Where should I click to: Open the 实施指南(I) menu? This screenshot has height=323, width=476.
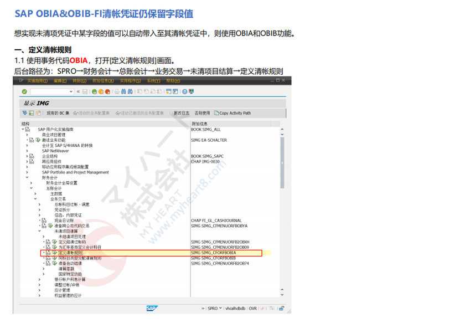click(37, 80)
